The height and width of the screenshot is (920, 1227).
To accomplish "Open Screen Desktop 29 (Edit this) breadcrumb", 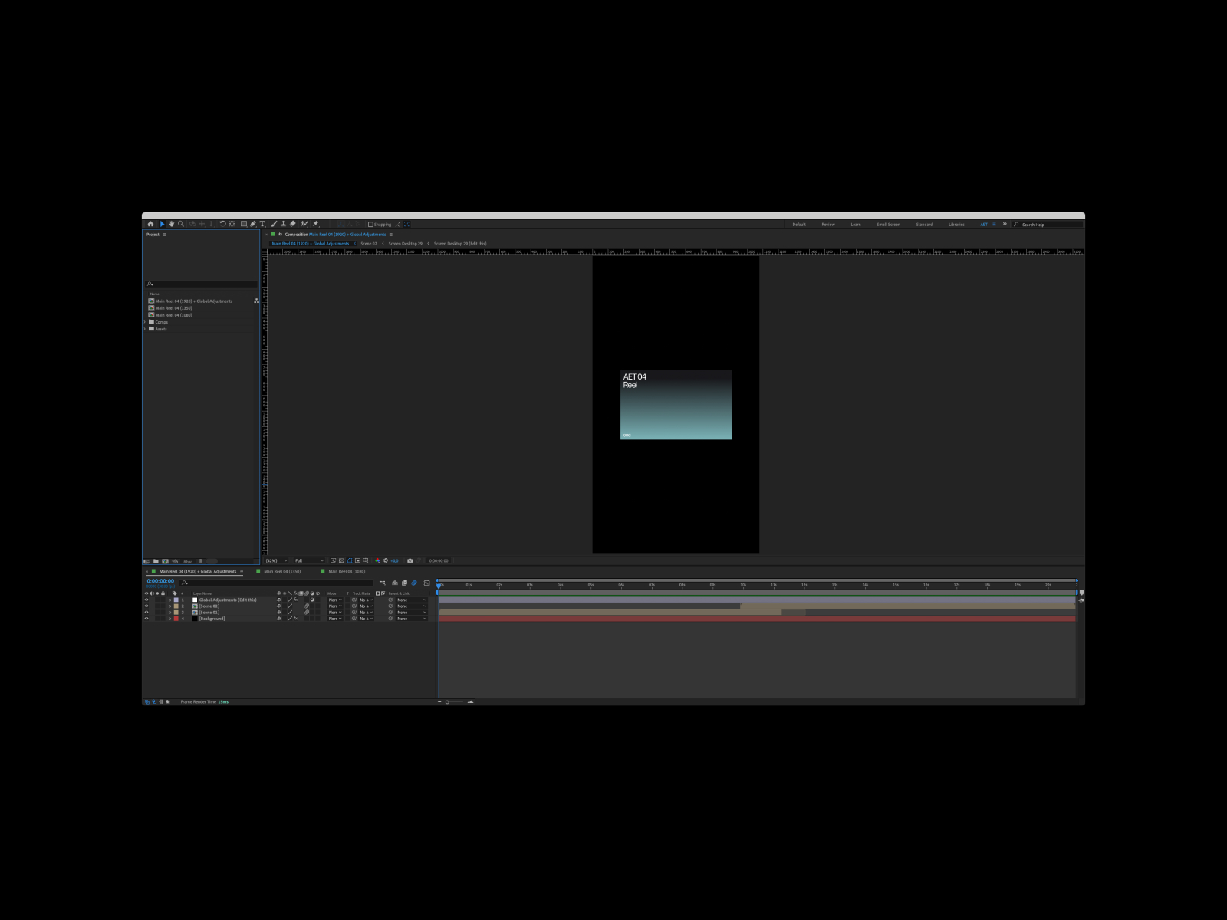I will coord(460,243).
